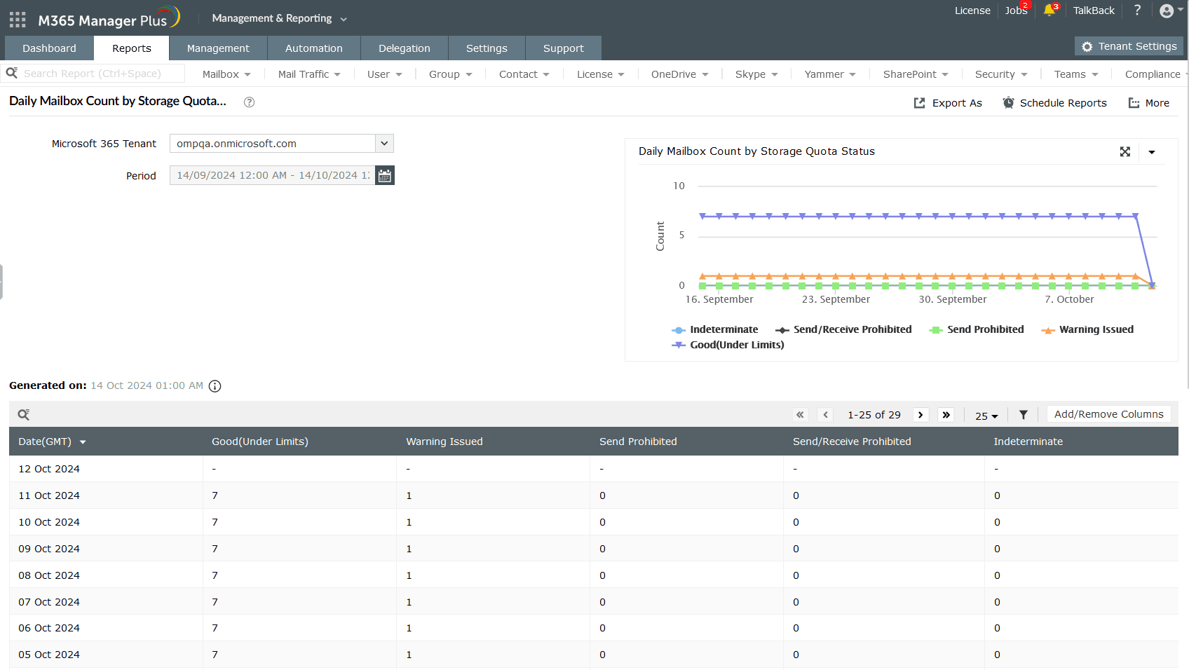Click the Search Report input field
Screen dimensions: 1189x670
[x=98, y=74]
